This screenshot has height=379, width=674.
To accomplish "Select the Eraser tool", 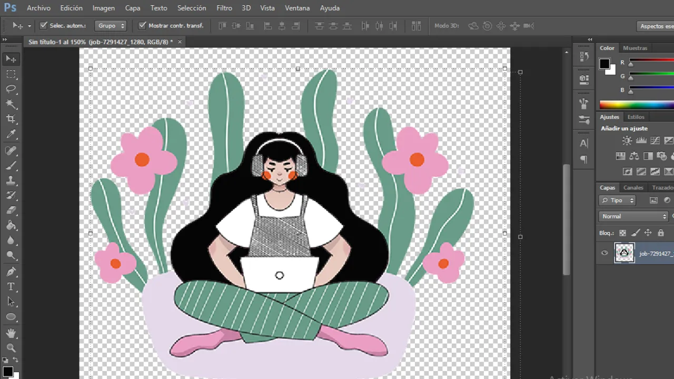I will click(11, 210).
